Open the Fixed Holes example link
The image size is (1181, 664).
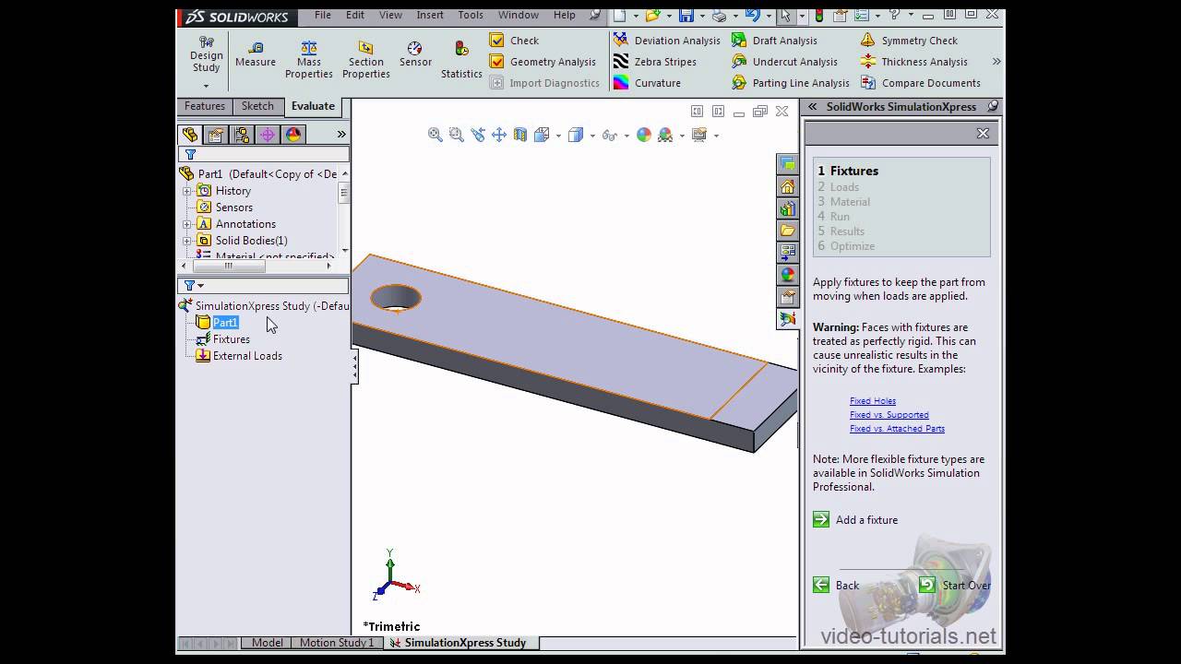[x=873, y=401]
